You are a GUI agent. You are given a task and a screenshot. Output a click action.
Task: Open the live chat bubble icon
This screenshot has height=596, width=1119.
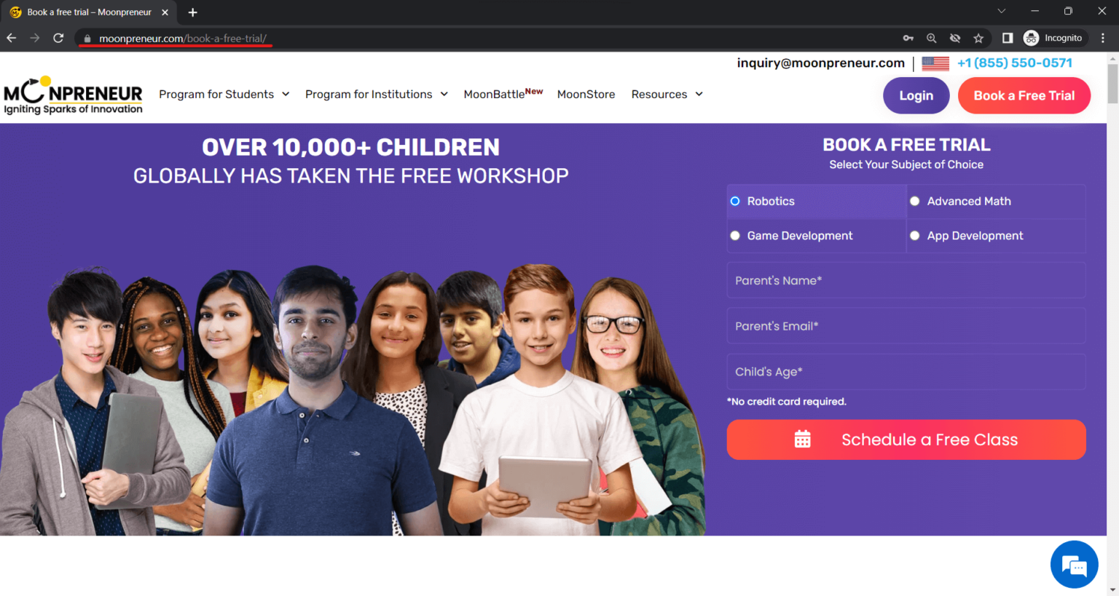pos(1074,565)
